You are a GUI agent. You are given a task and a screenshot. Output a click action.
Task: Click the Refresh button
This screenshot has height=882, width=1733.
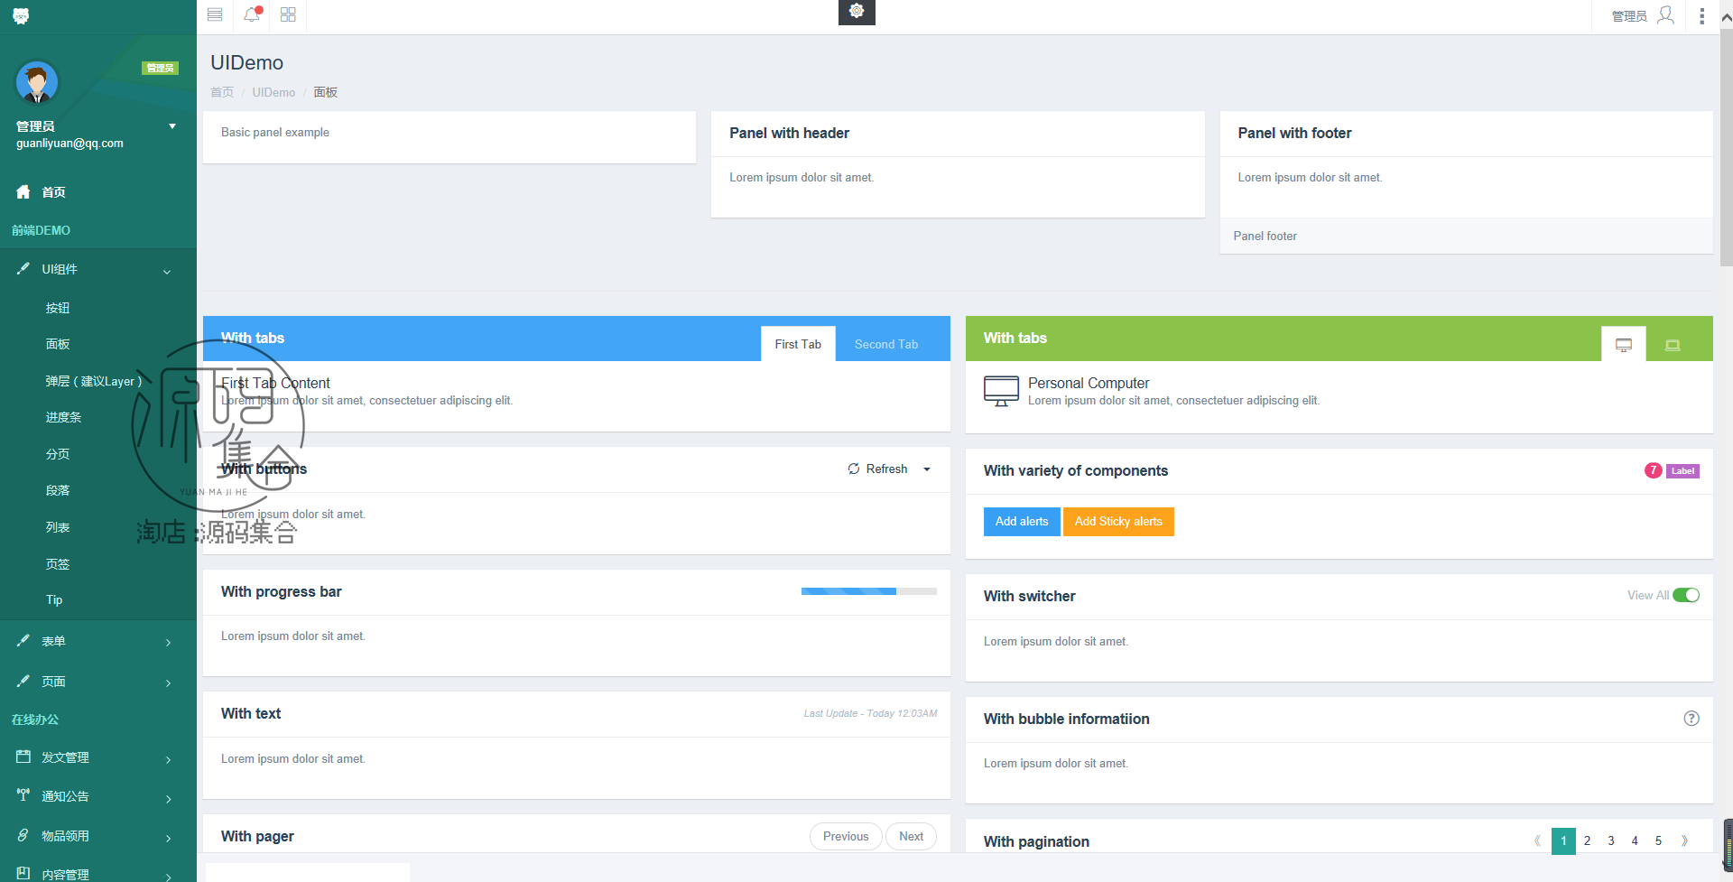click(877, 469)
